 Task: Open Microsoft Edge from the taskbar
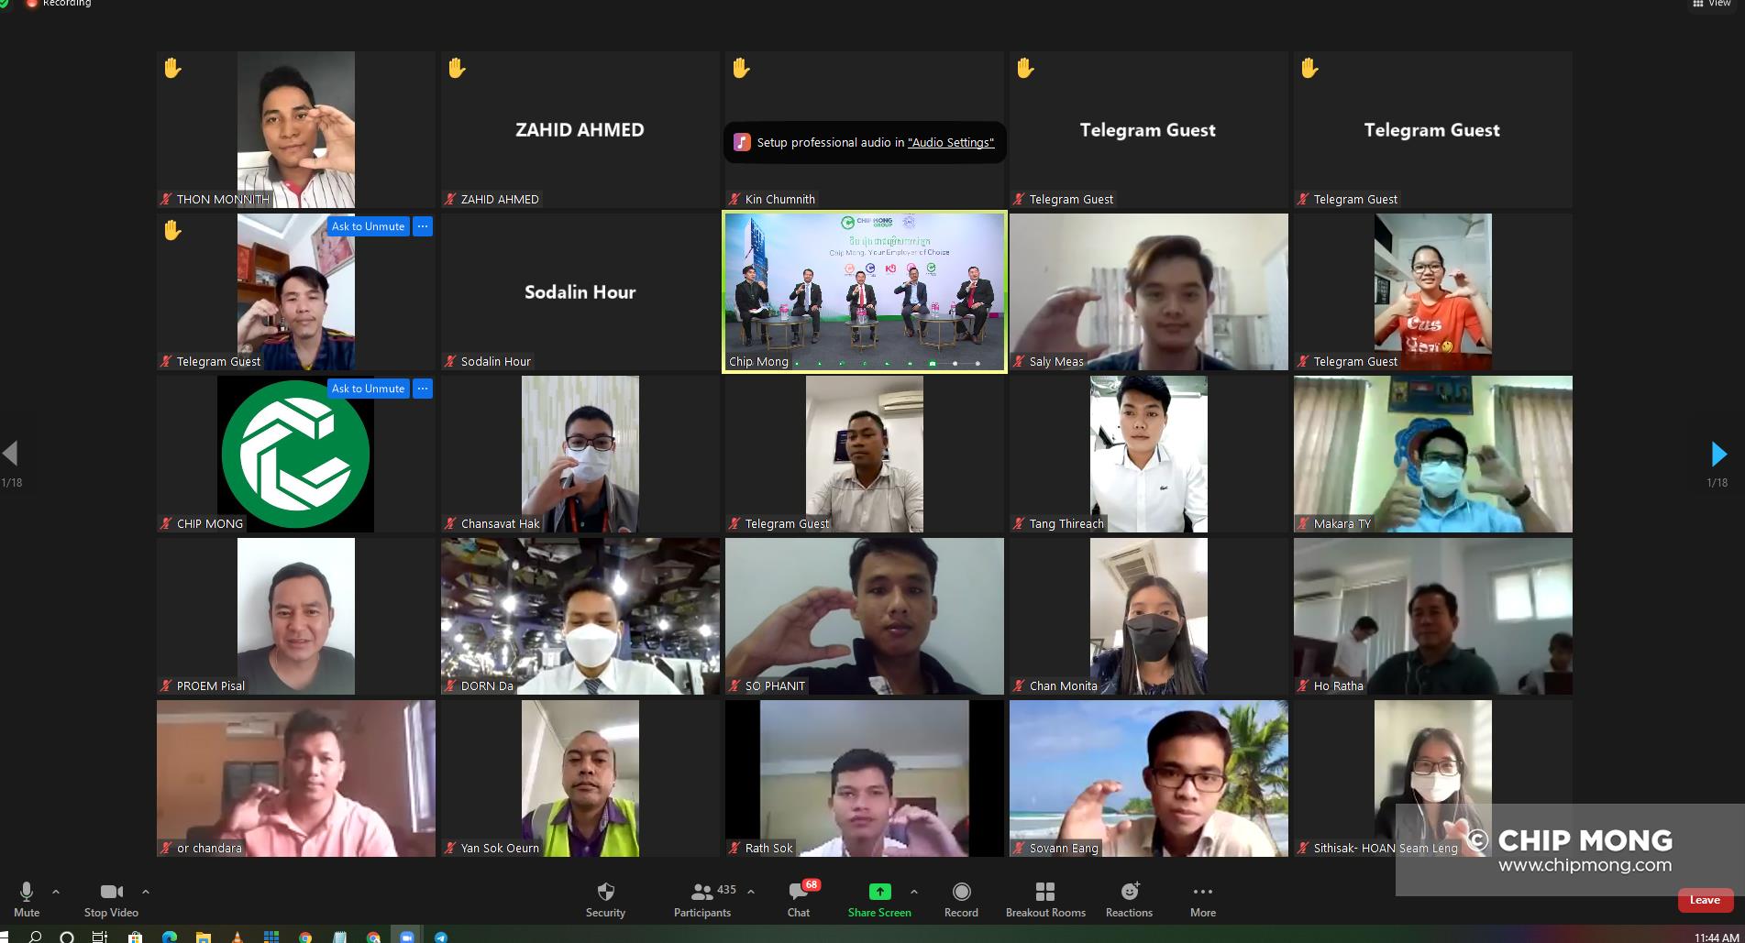coord(169,937)
